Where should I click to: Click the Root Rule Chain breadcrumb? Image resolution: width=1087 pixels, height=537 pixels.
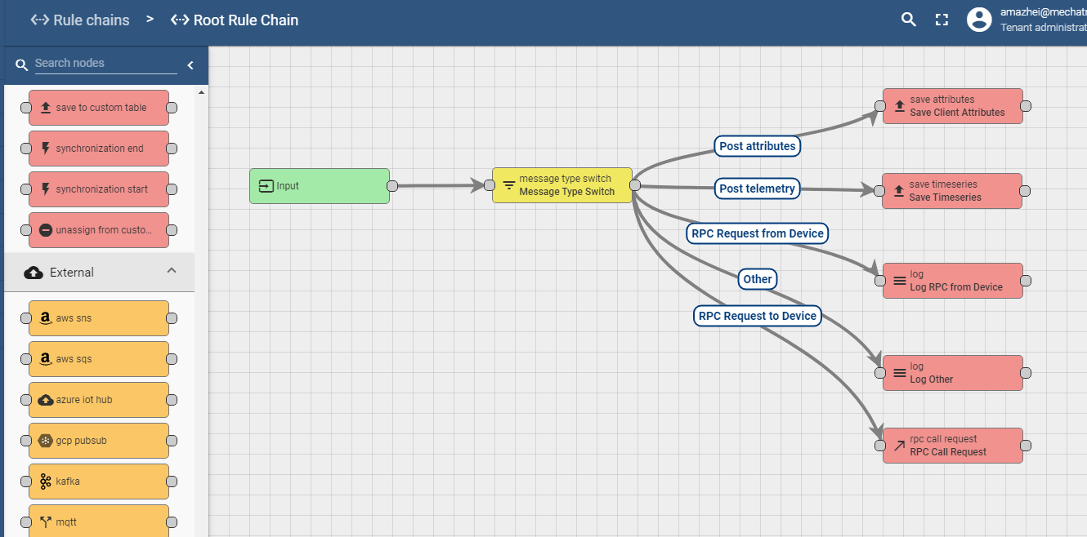235,20
